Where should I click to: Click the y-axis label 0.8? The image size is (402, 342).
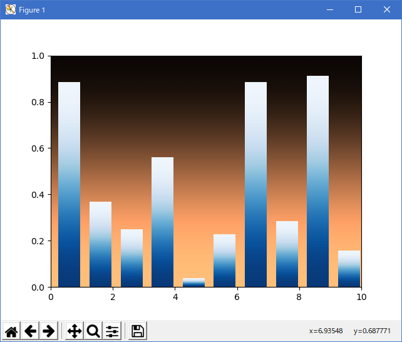38,102
